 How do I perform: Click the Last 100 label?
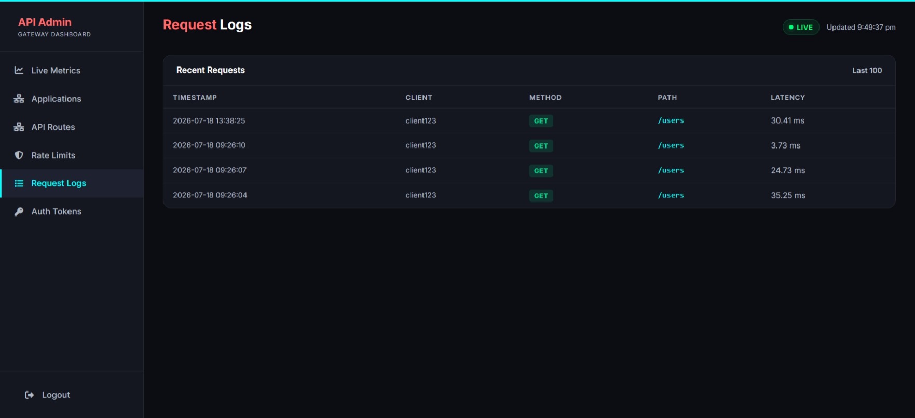867,70
